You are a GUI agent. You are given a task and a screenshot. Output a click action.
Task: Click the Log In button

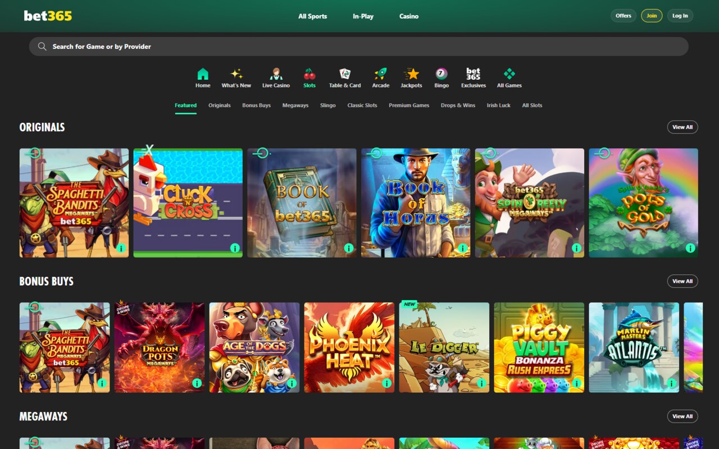(680, 16)
